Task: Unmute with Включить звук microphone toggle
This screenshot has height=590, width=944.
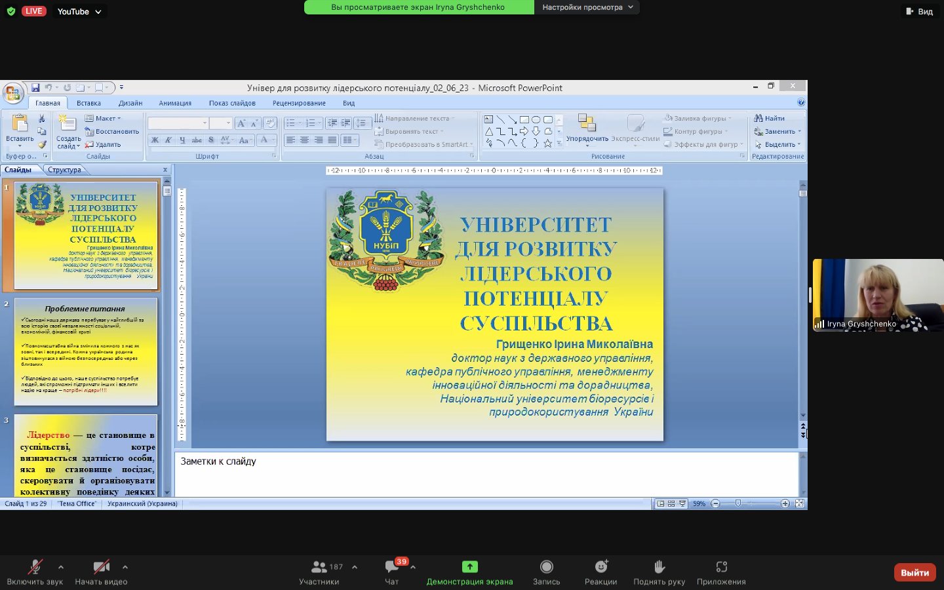Action: click(x=35, y=567)
